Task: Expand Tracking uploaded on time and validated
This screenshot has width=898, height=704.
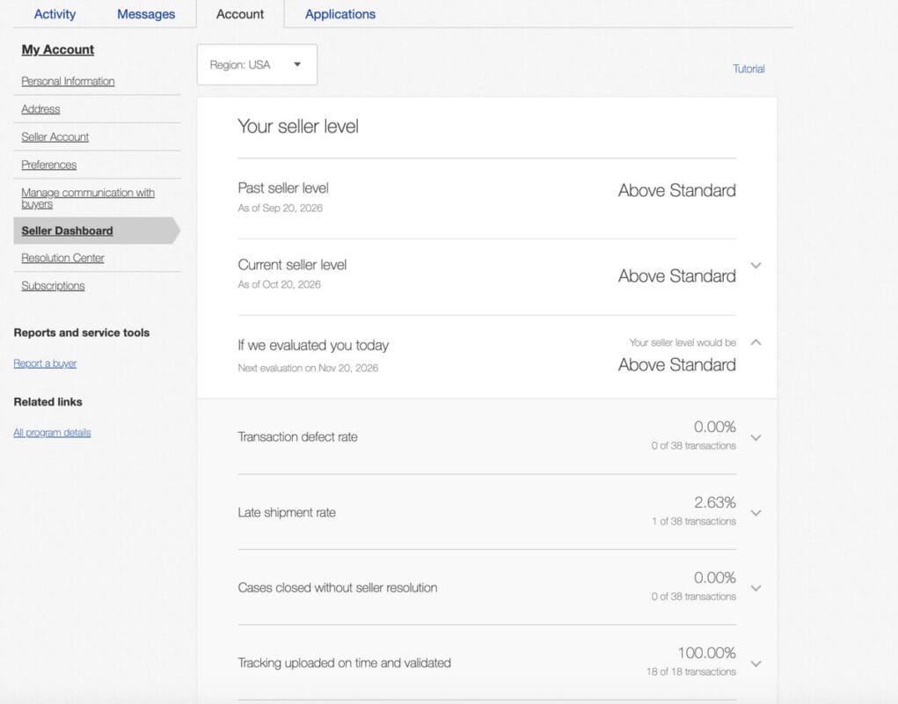Action: point(756,664)
